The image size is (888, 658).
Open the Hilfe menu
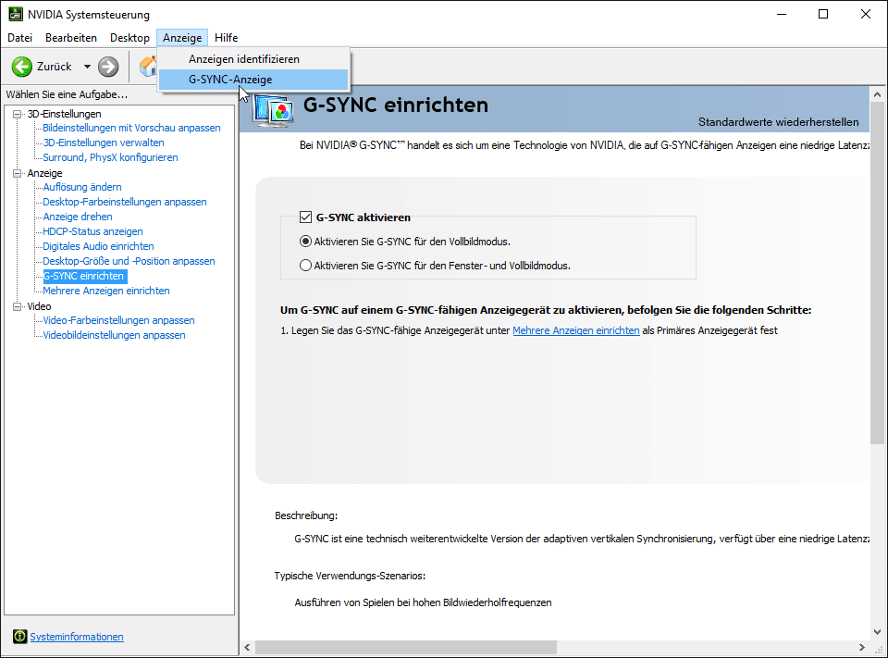pyautogui.click(x=226, y=37)
